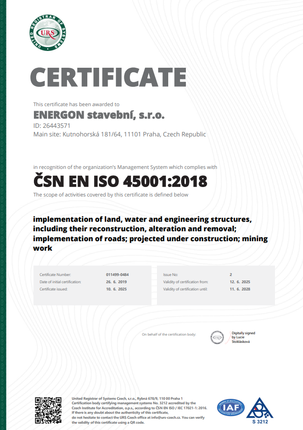Click the URS United Registrar logo
The height and width of the screenshot is (430, 303).
48,33
